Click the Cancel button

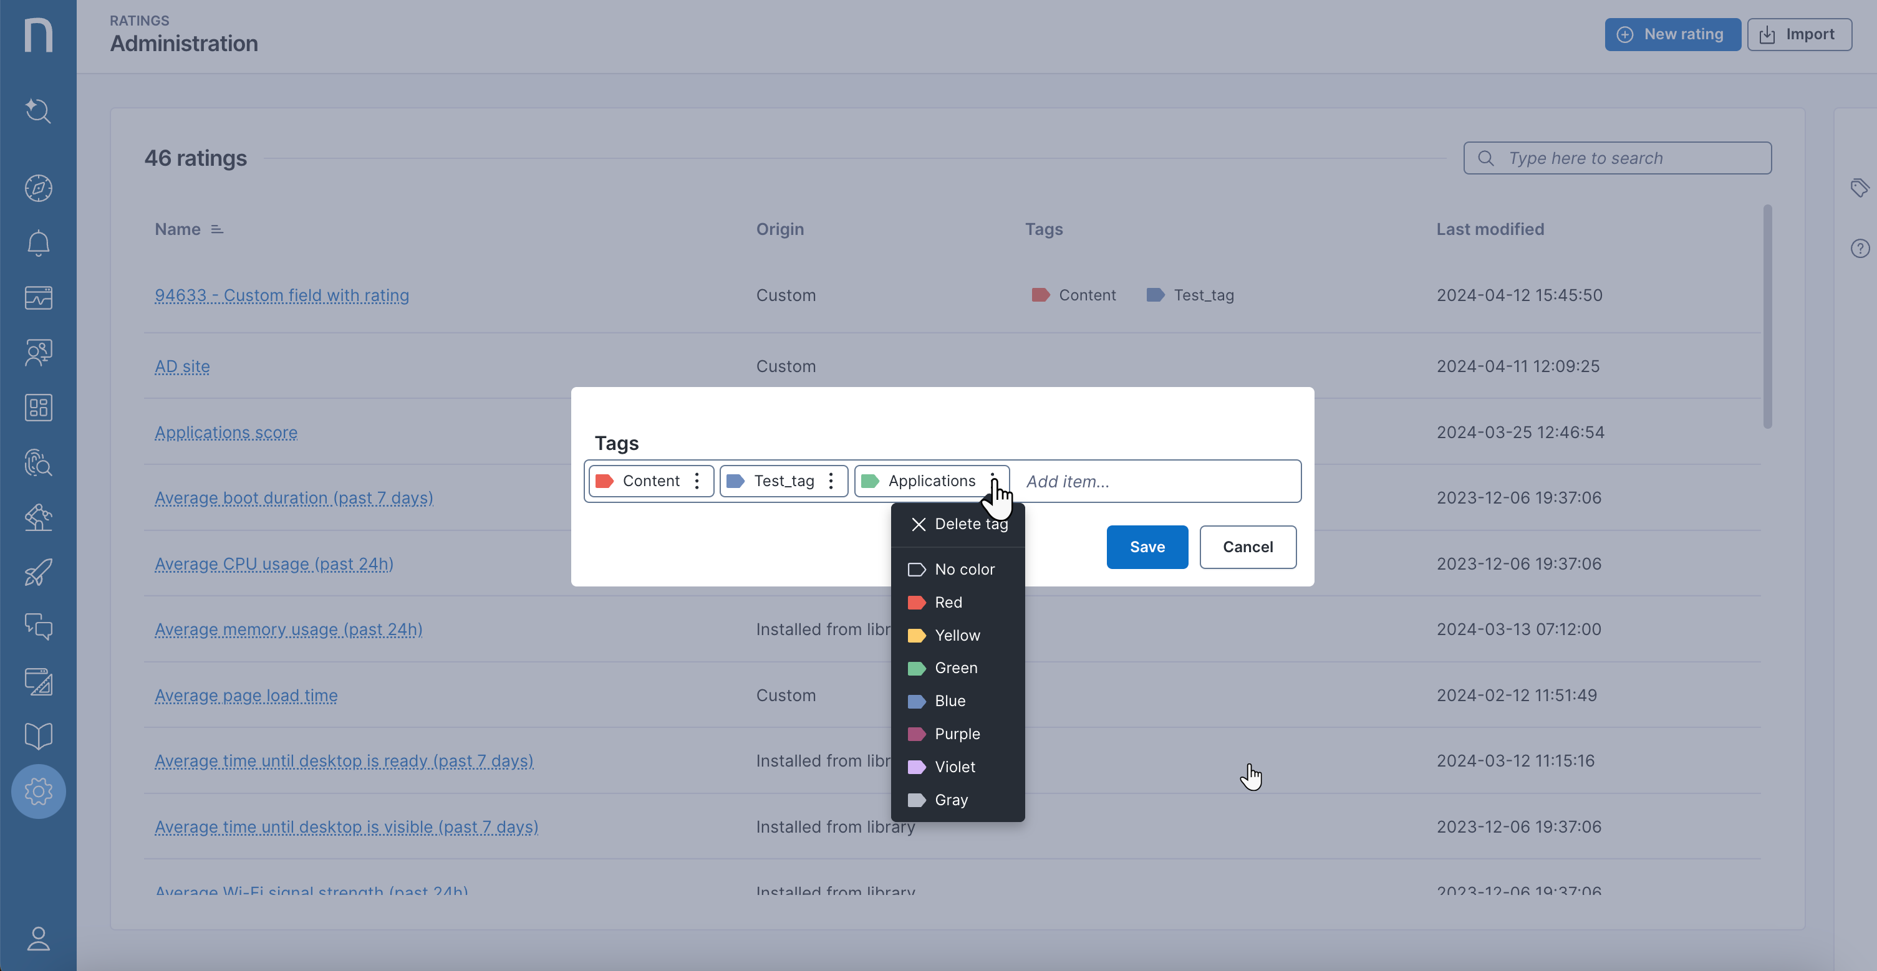coord(1247,547)
